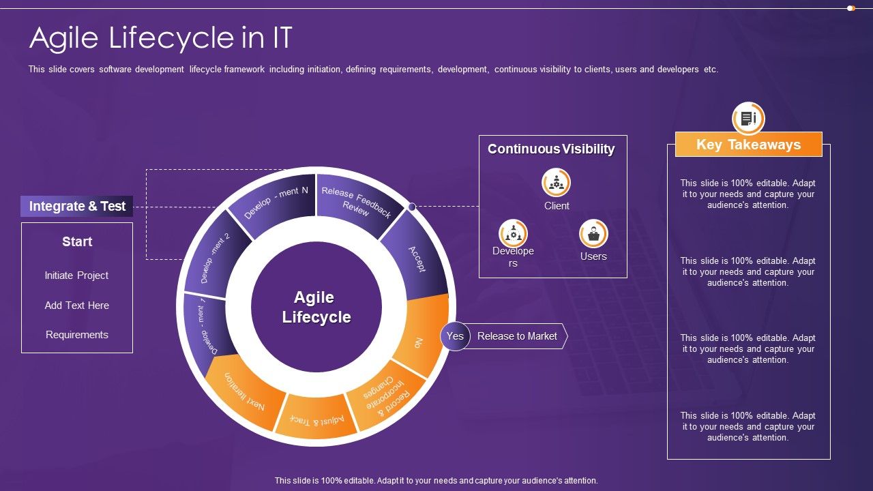Select the Add Text Here placeholder

click(x=76, y=306)
